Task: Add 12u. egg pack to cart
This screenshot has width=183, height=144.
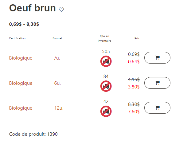Action: pyautogui.click(x=157, y=108)
